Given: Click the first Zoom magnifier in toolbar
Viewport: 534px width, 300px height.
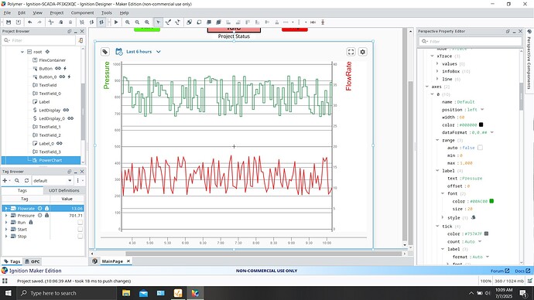Looking at the screenshot, I should [128, 22].
